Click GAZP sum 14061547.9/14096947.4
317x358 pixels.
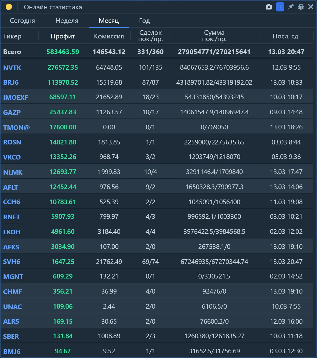214,112
